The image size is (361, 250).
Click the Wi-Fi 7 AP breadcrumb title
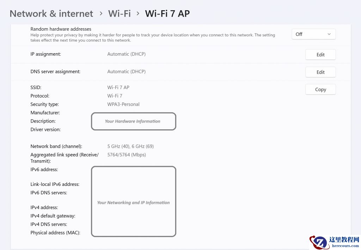[167, 13]
